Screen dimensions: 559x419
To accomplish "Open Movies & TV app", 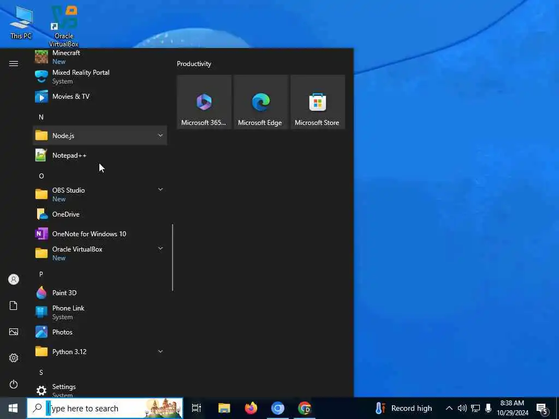I will pyautogui.click(x=100, y=96).
